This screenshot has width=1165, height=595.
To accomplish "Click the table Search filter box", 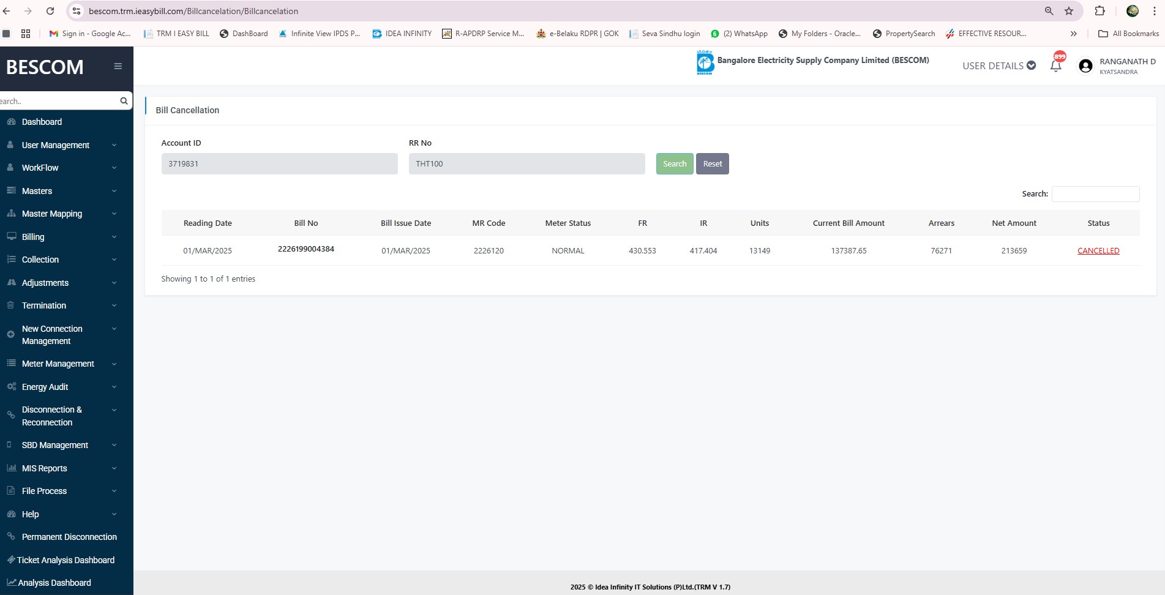I will [x=1096, y=194].
